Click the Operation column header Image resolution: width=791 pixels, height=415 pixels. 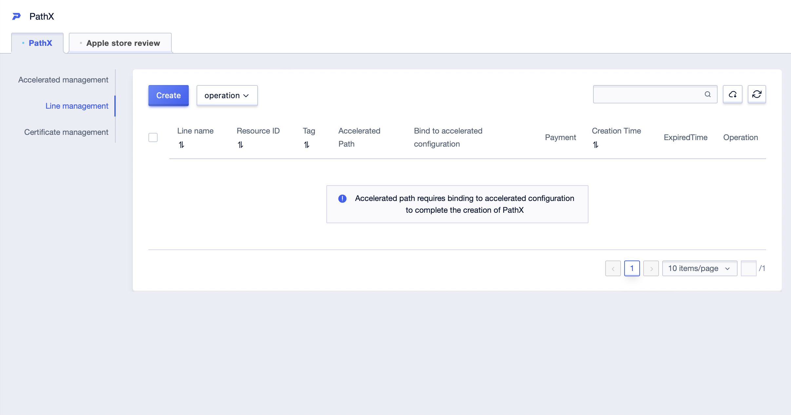[x=741, y=137]
